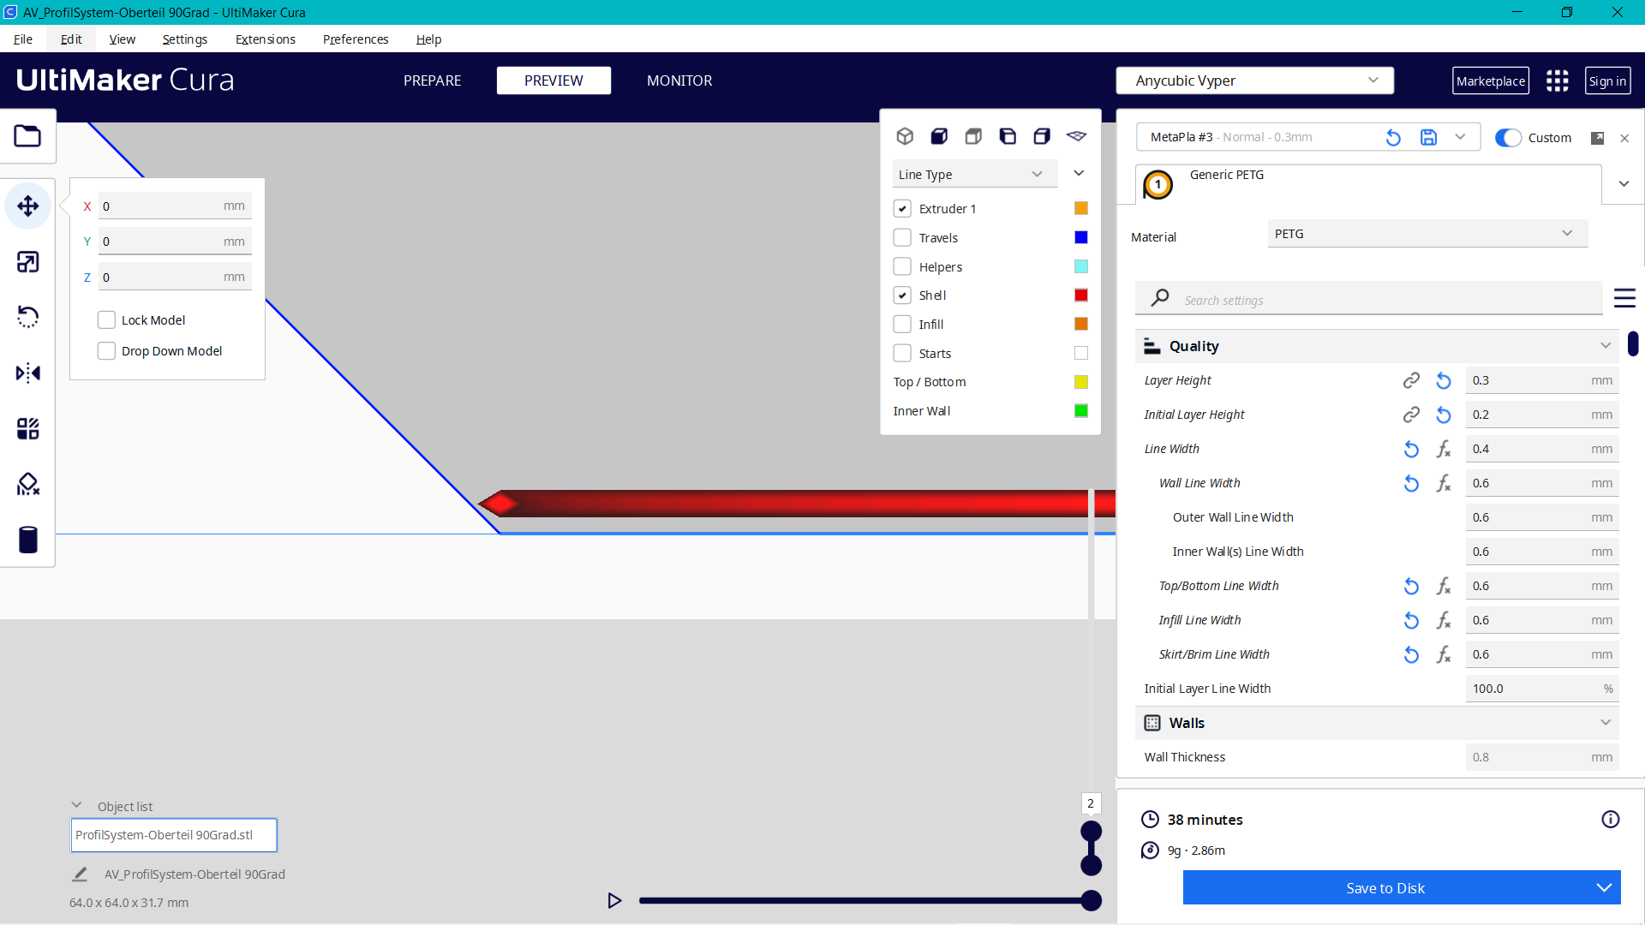Reset the Layer Height setting to default

click(x=1443, y=380)
